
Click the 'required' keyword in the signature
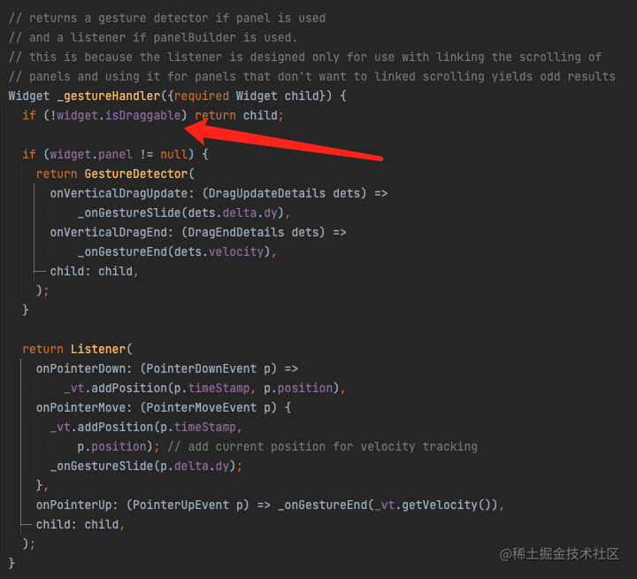click(x=202, y=96)
